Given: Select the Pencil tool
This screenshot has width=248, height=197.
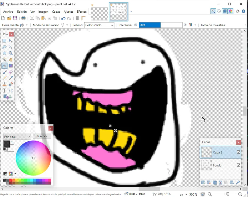Looking at the screenshot, I should [x=4, y=78].
